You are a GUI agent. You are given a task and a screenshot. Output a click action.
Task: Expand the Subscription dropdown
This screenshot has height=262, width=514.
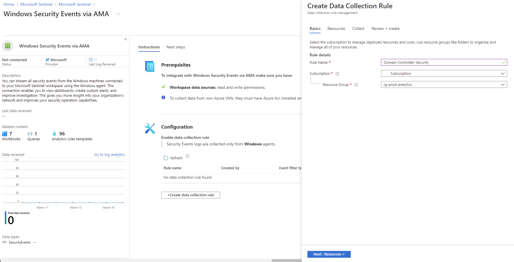tap(444, 73)
